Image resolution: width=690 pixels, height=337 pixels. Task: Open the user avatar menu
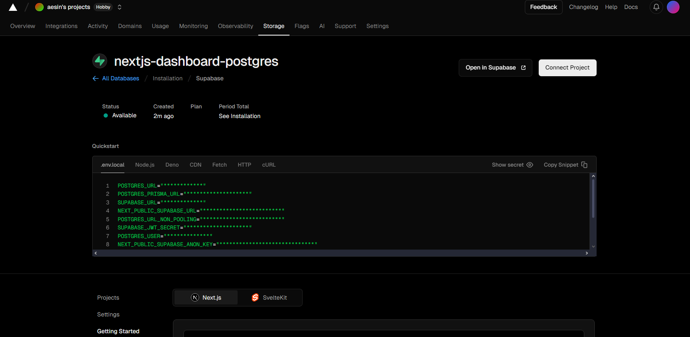click(x=673, y=7)
